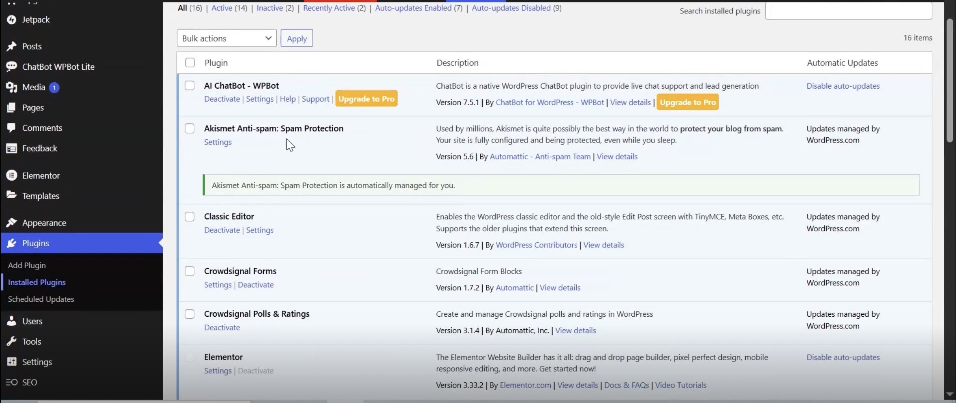Select the Posts icon in sidebar

coord(12,46)
